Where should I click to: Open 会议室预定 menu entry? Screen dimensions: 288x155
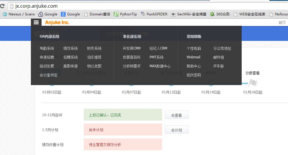coord(48,75)
